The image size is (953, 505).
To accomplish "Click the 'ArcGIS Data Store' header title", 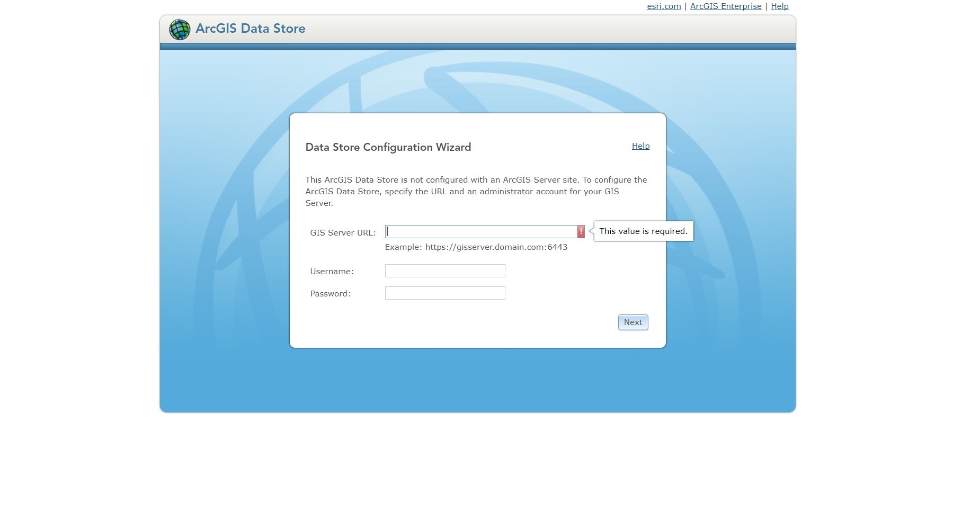I will (251, 29).
